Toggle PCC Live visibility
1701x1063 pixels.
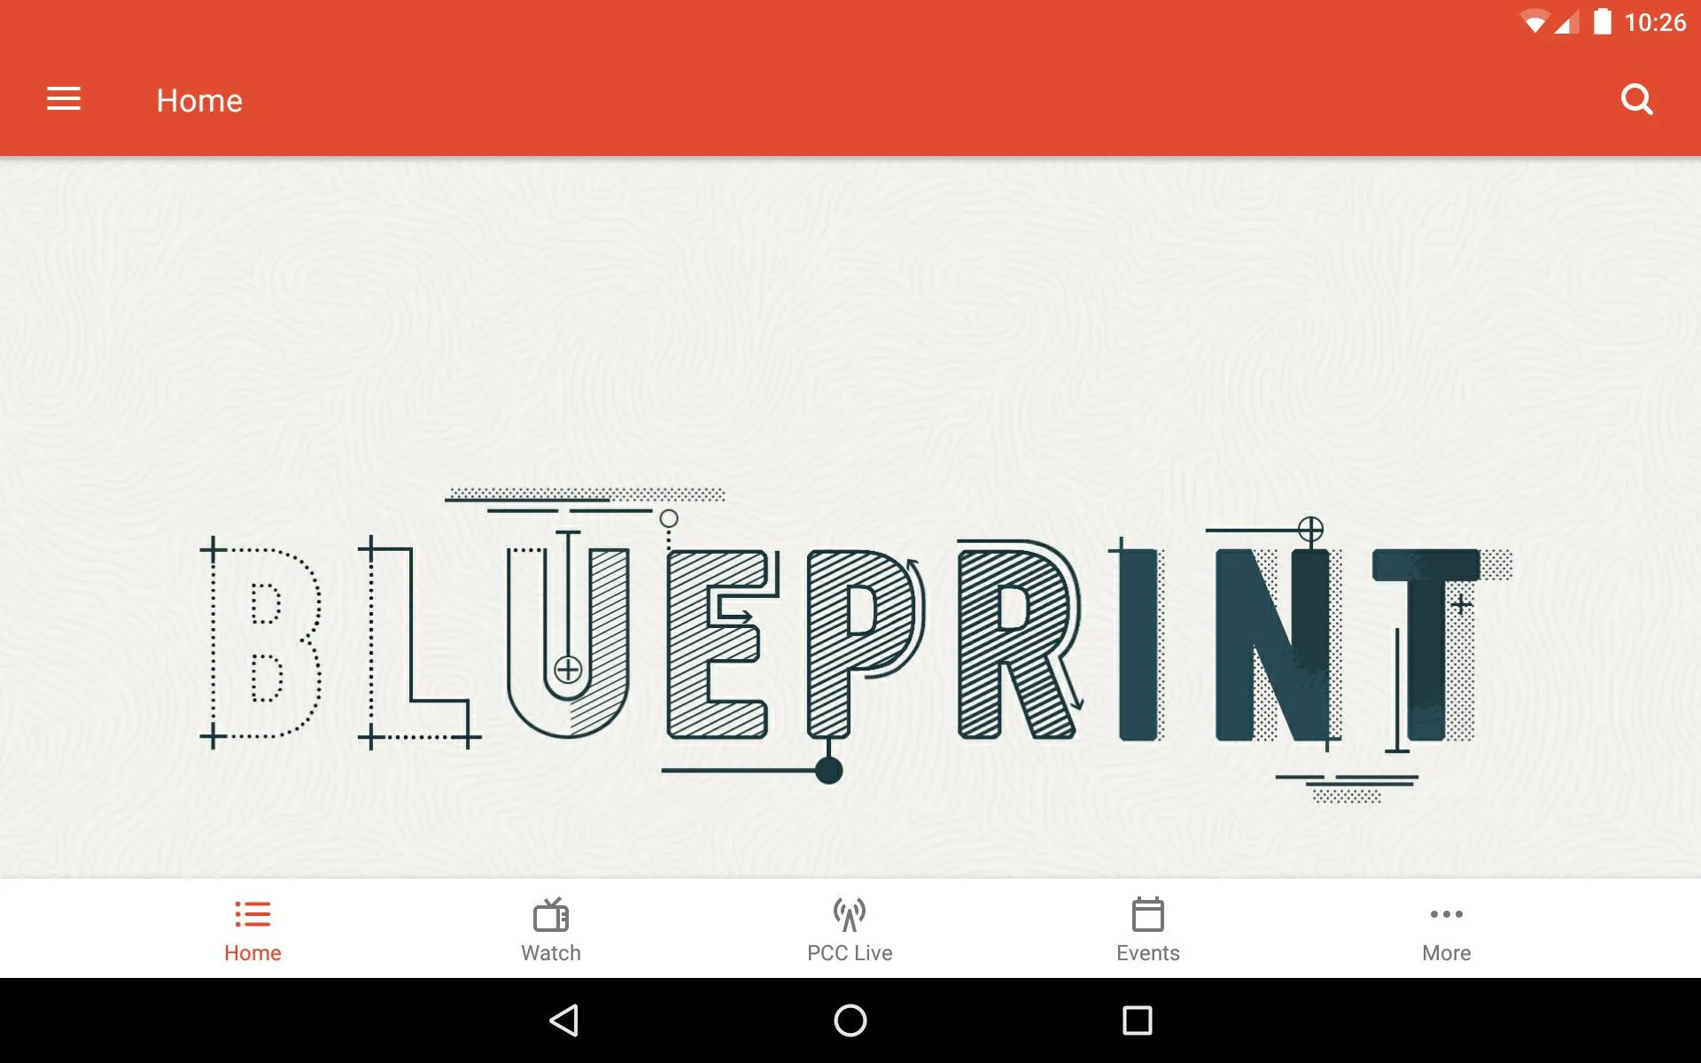(850, 927)
